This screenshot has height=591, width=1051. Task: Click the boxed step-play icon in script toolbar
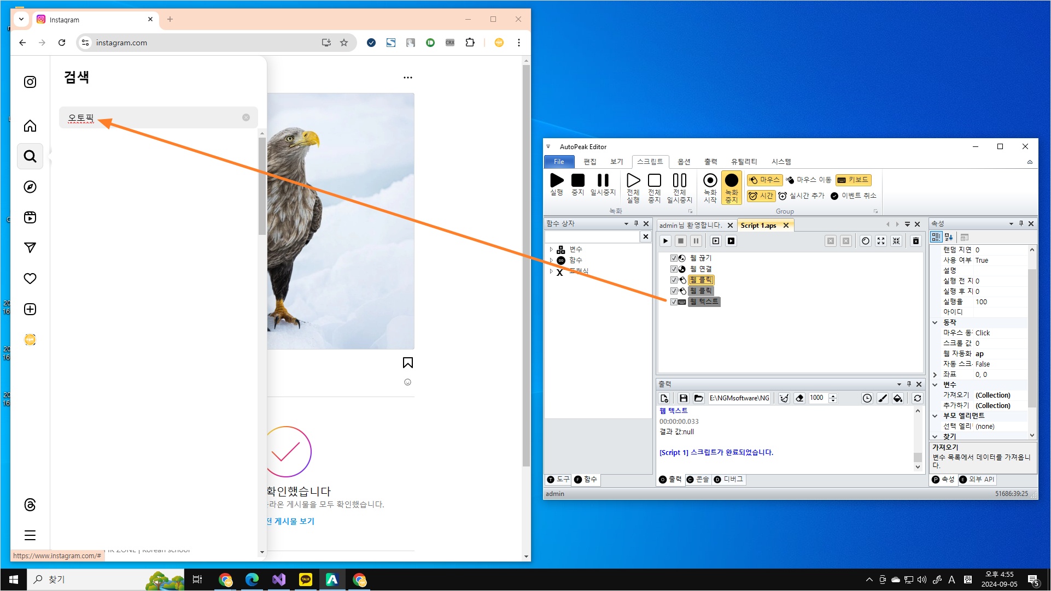tap(716, 241)
